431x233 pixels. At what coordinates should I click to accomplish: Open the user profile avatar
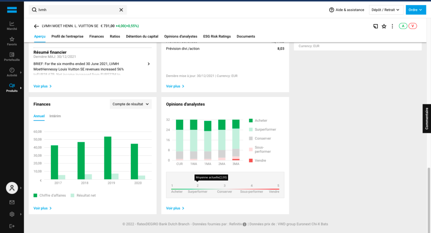click(x=12, y=188)
